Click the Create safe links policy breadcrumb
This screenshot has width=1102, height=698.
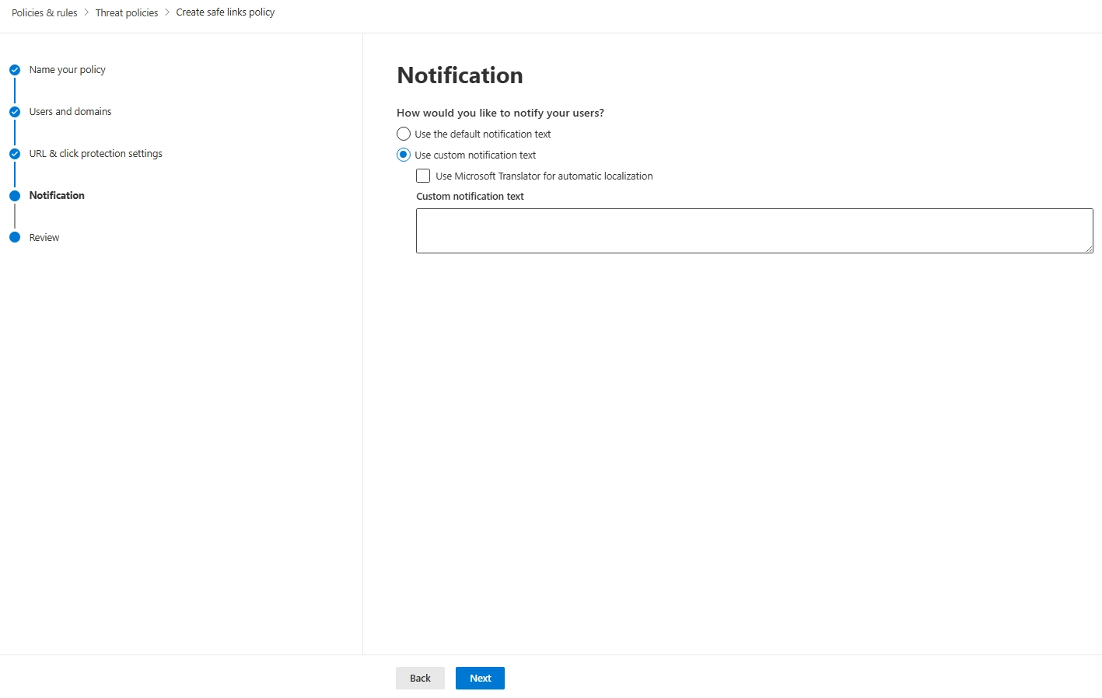pyautogui.click(x=225, y=12)
